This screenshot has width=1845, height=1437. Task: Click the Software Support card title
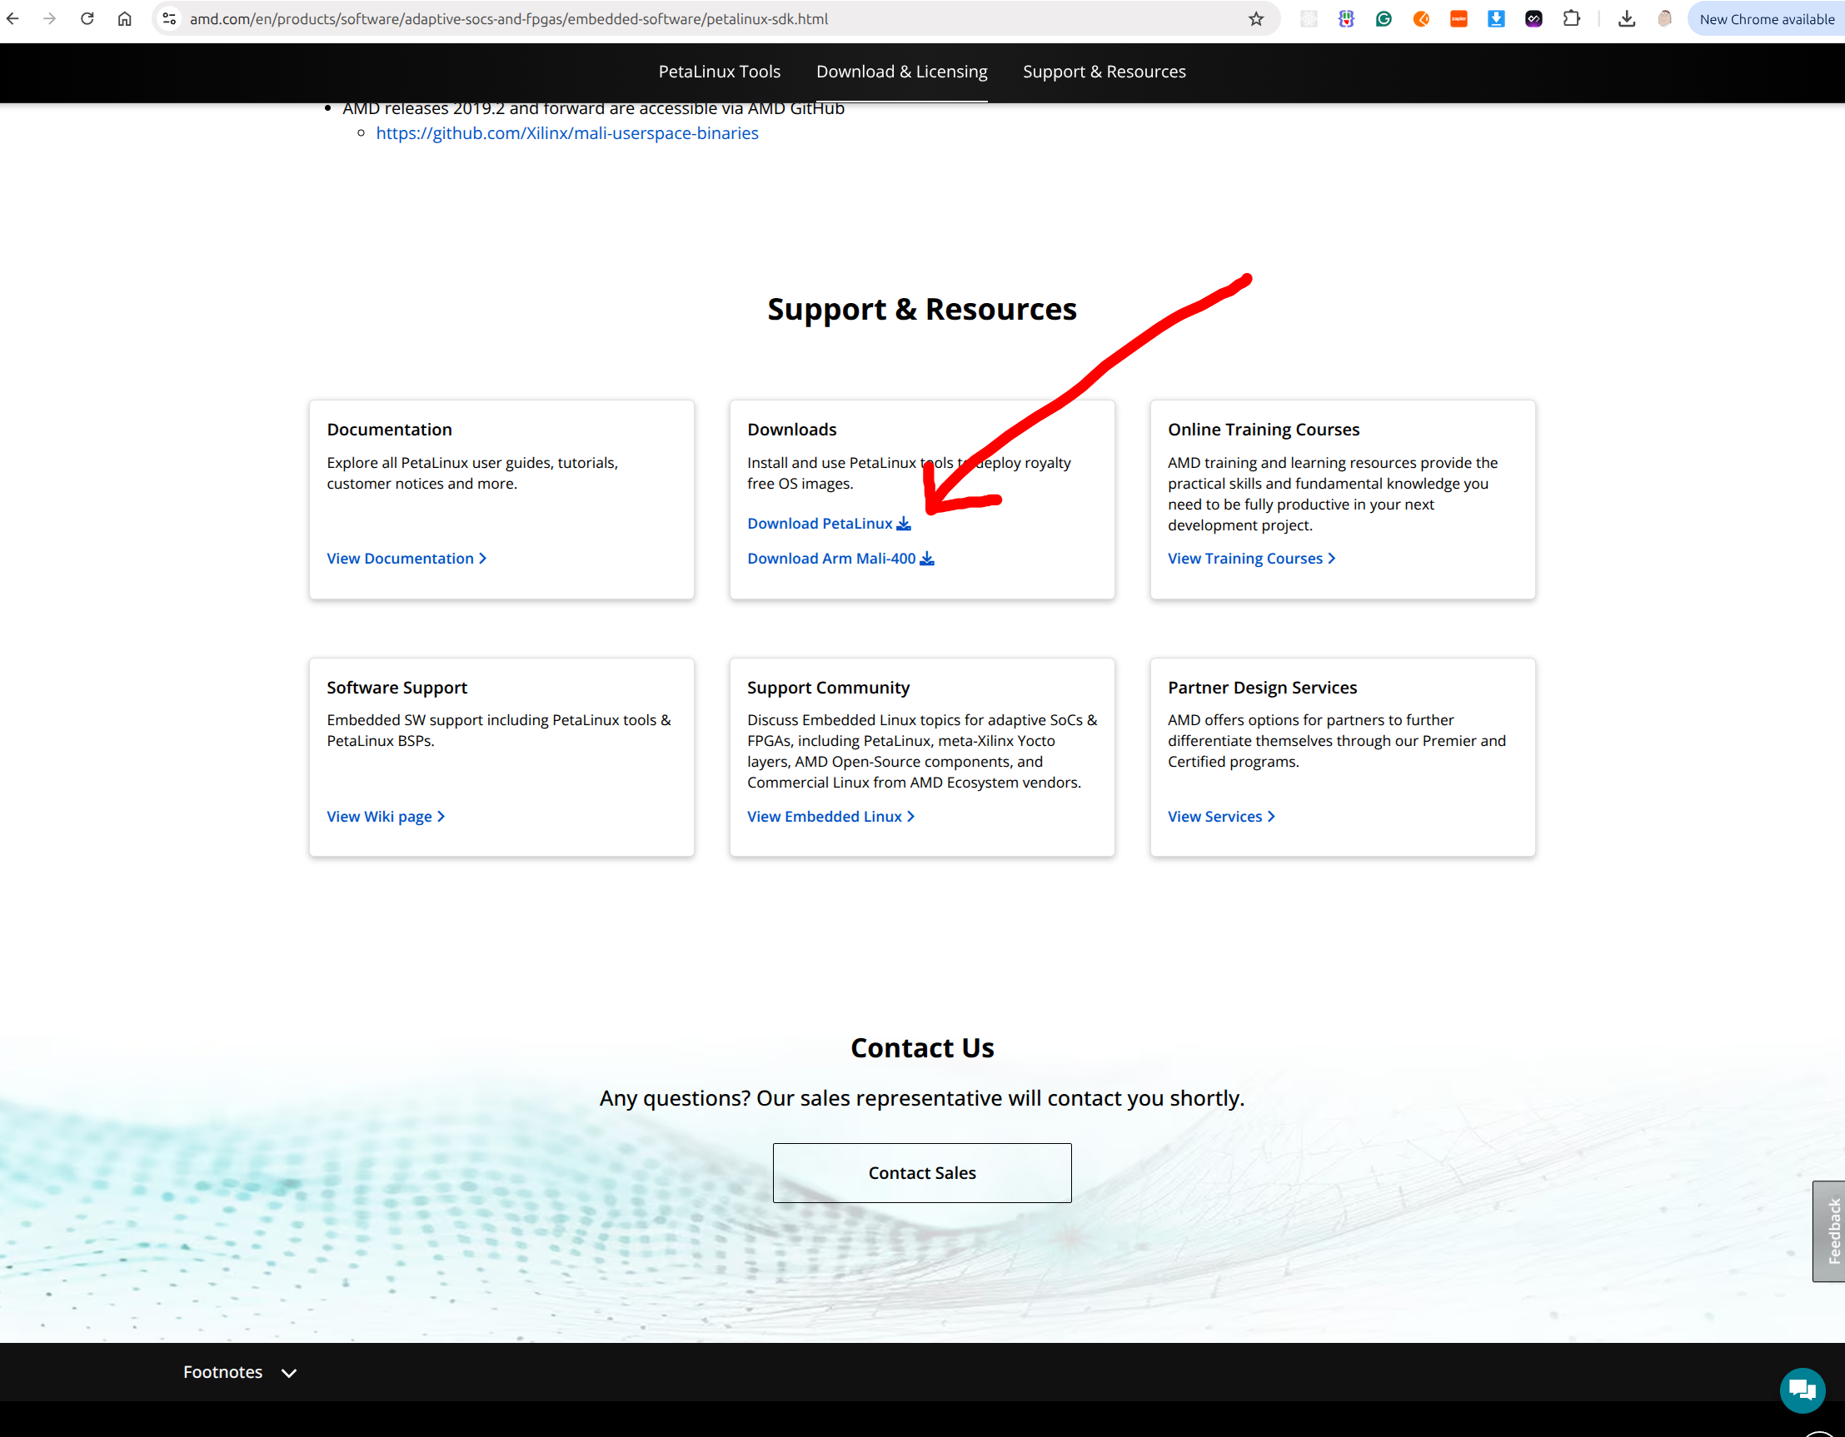pos(397,688)
